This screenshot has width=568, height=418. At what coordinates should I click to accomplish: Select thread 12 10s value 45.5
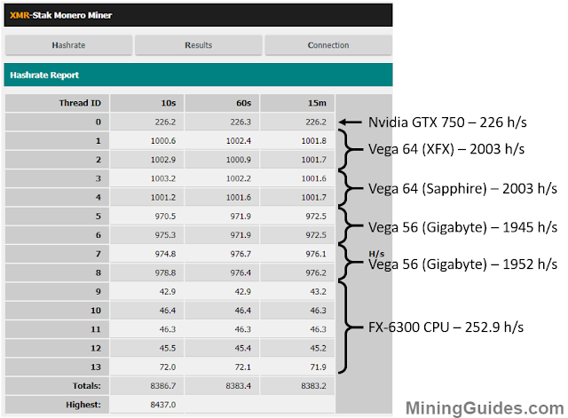168,348
